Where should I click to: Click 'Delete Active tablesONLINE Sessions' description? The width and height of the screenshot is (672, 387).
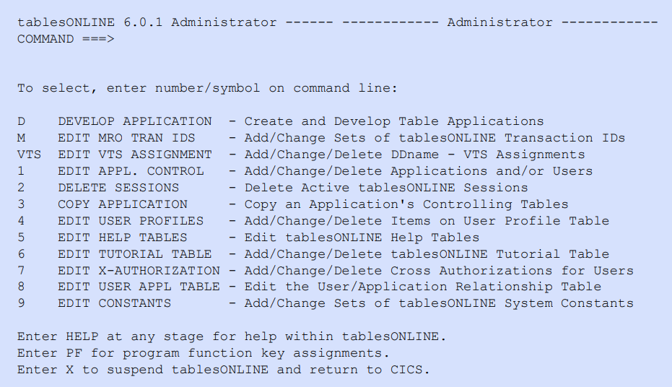tap(386, 188)
